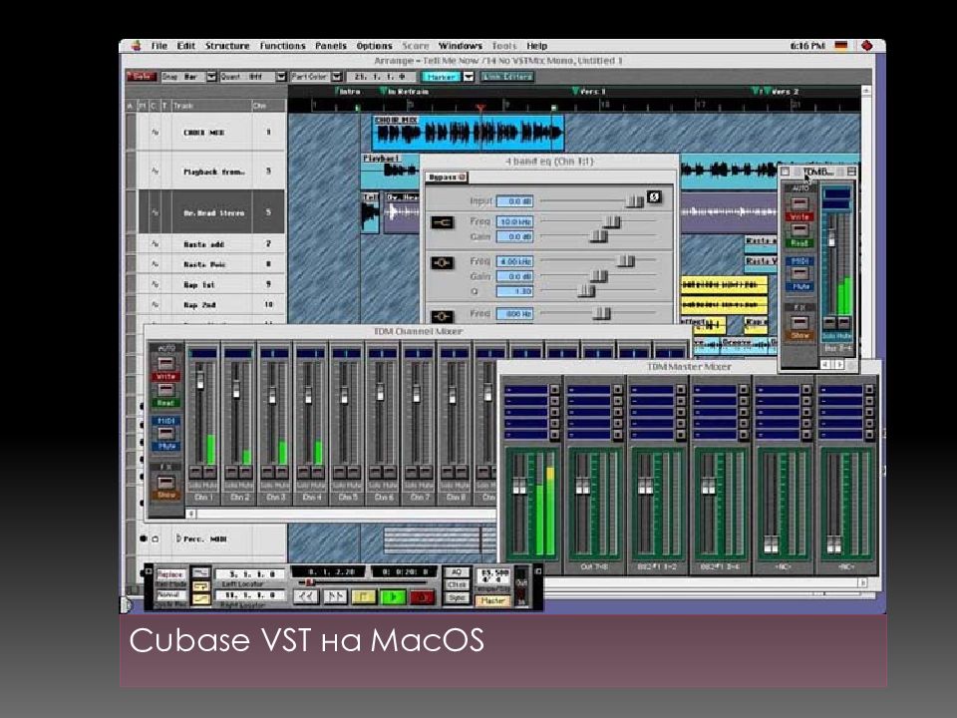The width and height of the screenshot is (957, 718).
Task: Open the Structure menu
Action: (227, 46)
